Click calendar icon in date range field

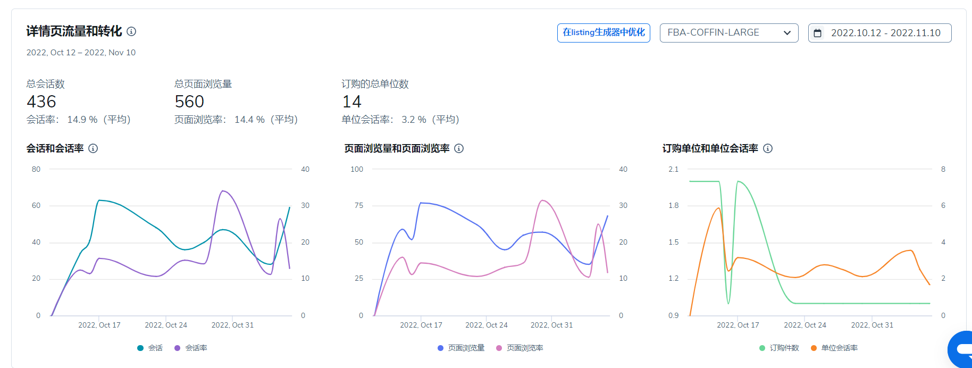[x=818, y=33]
